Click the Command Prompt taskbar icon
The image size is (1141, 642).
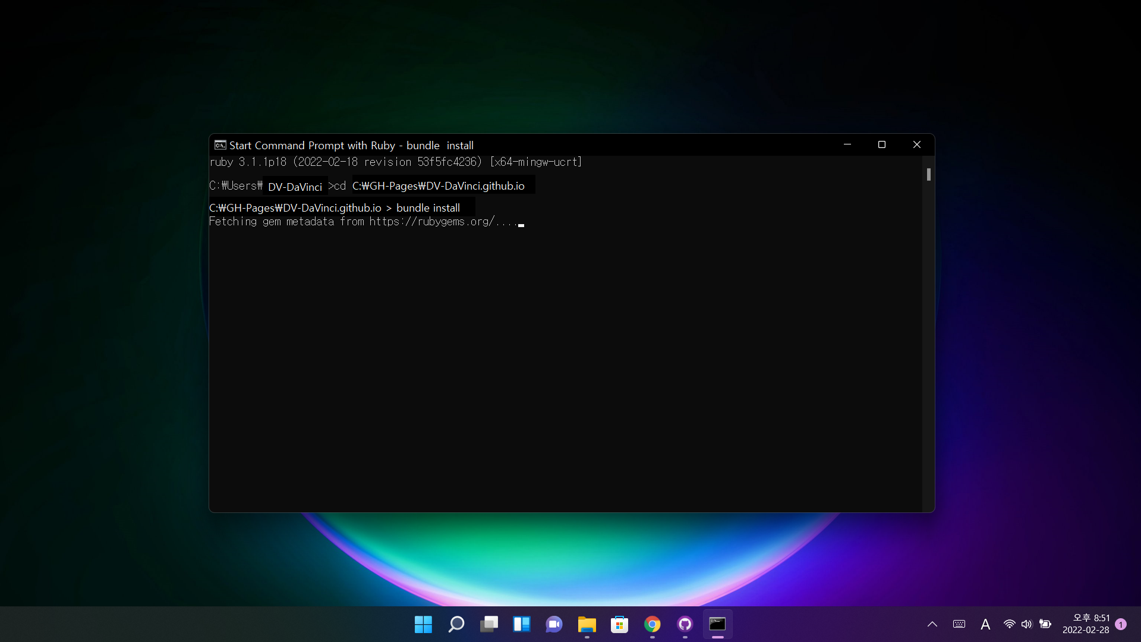(x=717, y=624)
